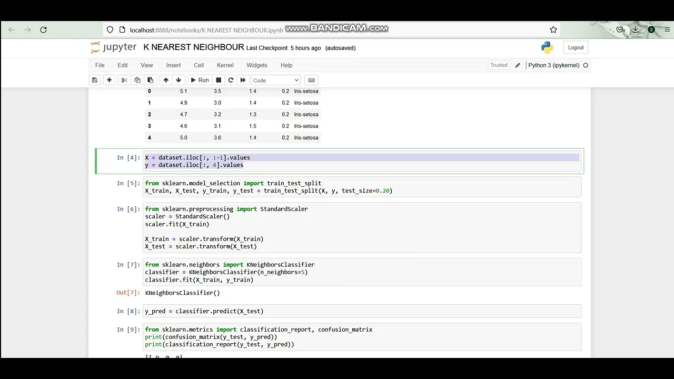Open the Help menu
This screenshot has width=674, height=379.
click(286, 65)
